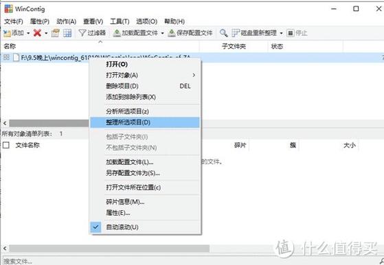Screen dimensions: 384x265
Task: Choose 另存配置文件为(S)... context entry
Action: [x=145, y=173]
